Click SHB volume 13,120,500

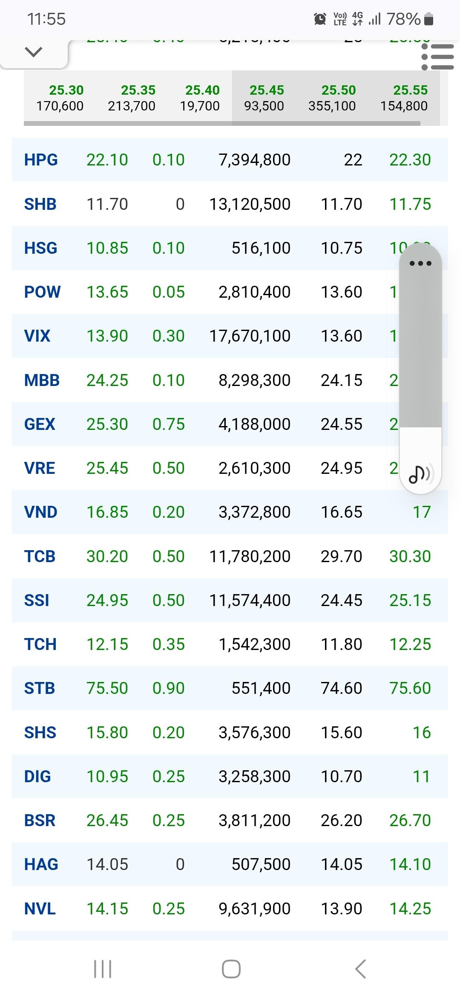[250, 204]
